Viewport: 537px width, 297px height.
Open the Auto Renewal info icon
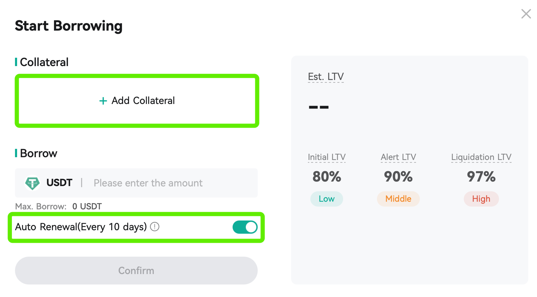coord(154,227)
